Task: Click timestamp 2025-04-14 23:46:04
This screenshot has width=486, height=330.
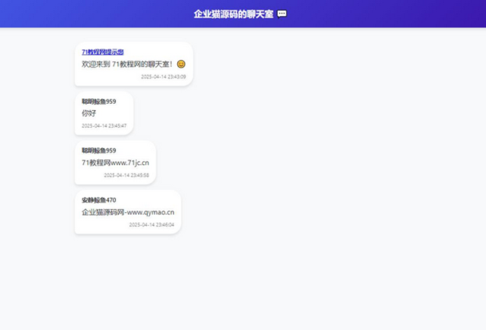Action: point(152,225)
